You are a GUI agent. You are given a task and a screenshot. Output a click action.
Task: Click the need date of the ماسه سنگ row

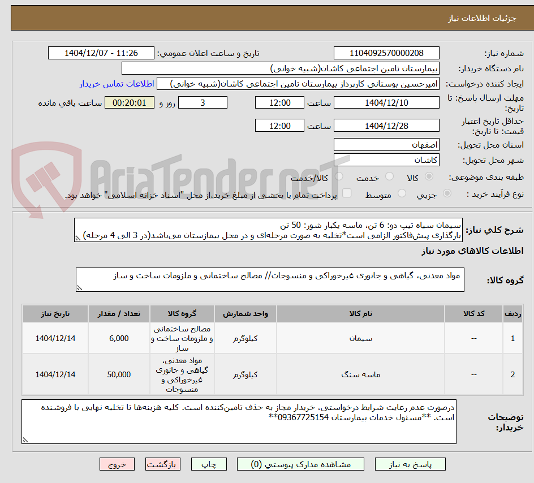[x=55, y=374]
